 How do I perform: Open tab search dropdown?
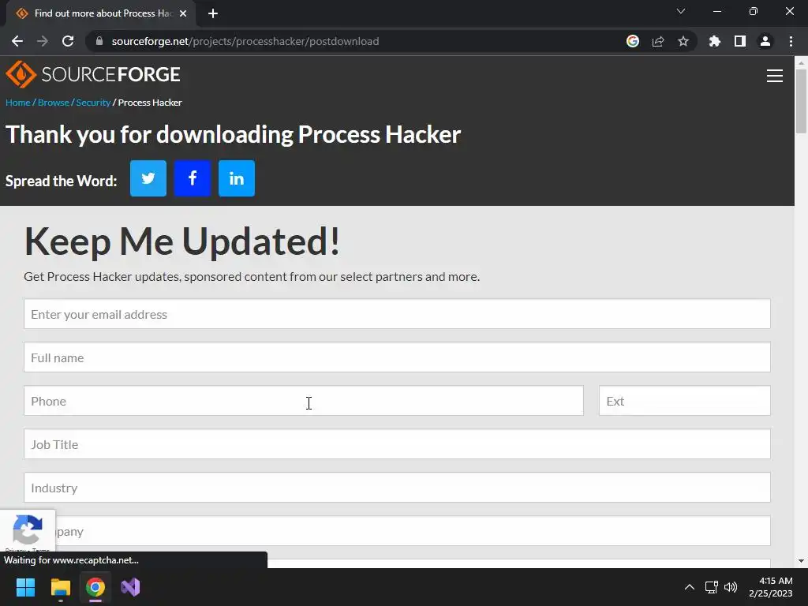coord(681,11)
